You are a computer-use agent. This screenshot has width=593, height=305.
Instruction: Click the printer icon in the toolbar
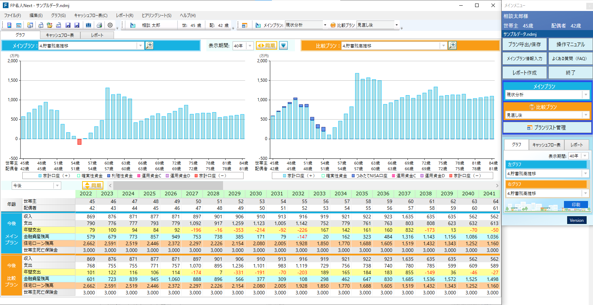tap(99, 25)
